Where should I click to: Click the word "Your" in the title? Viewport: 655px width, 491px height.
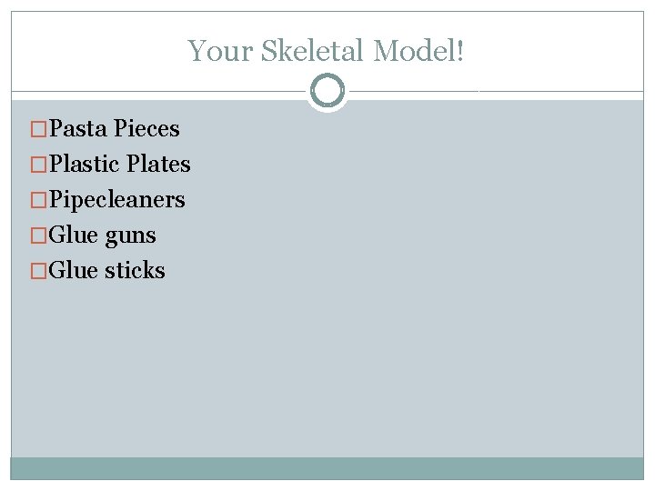coord(220,51)
